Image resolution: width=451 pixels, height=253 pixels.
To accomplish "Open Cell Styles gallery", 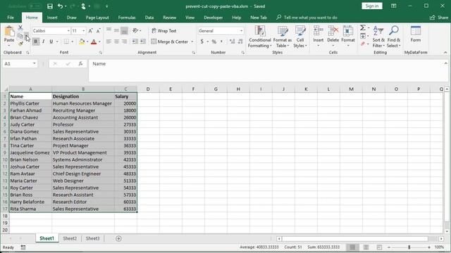I will [x=300, y=37].
